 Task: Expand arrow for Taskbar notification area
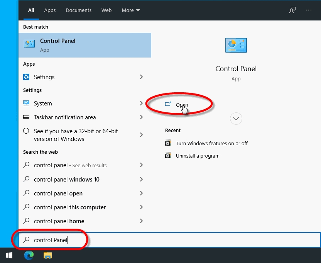[x=141, y=117]
